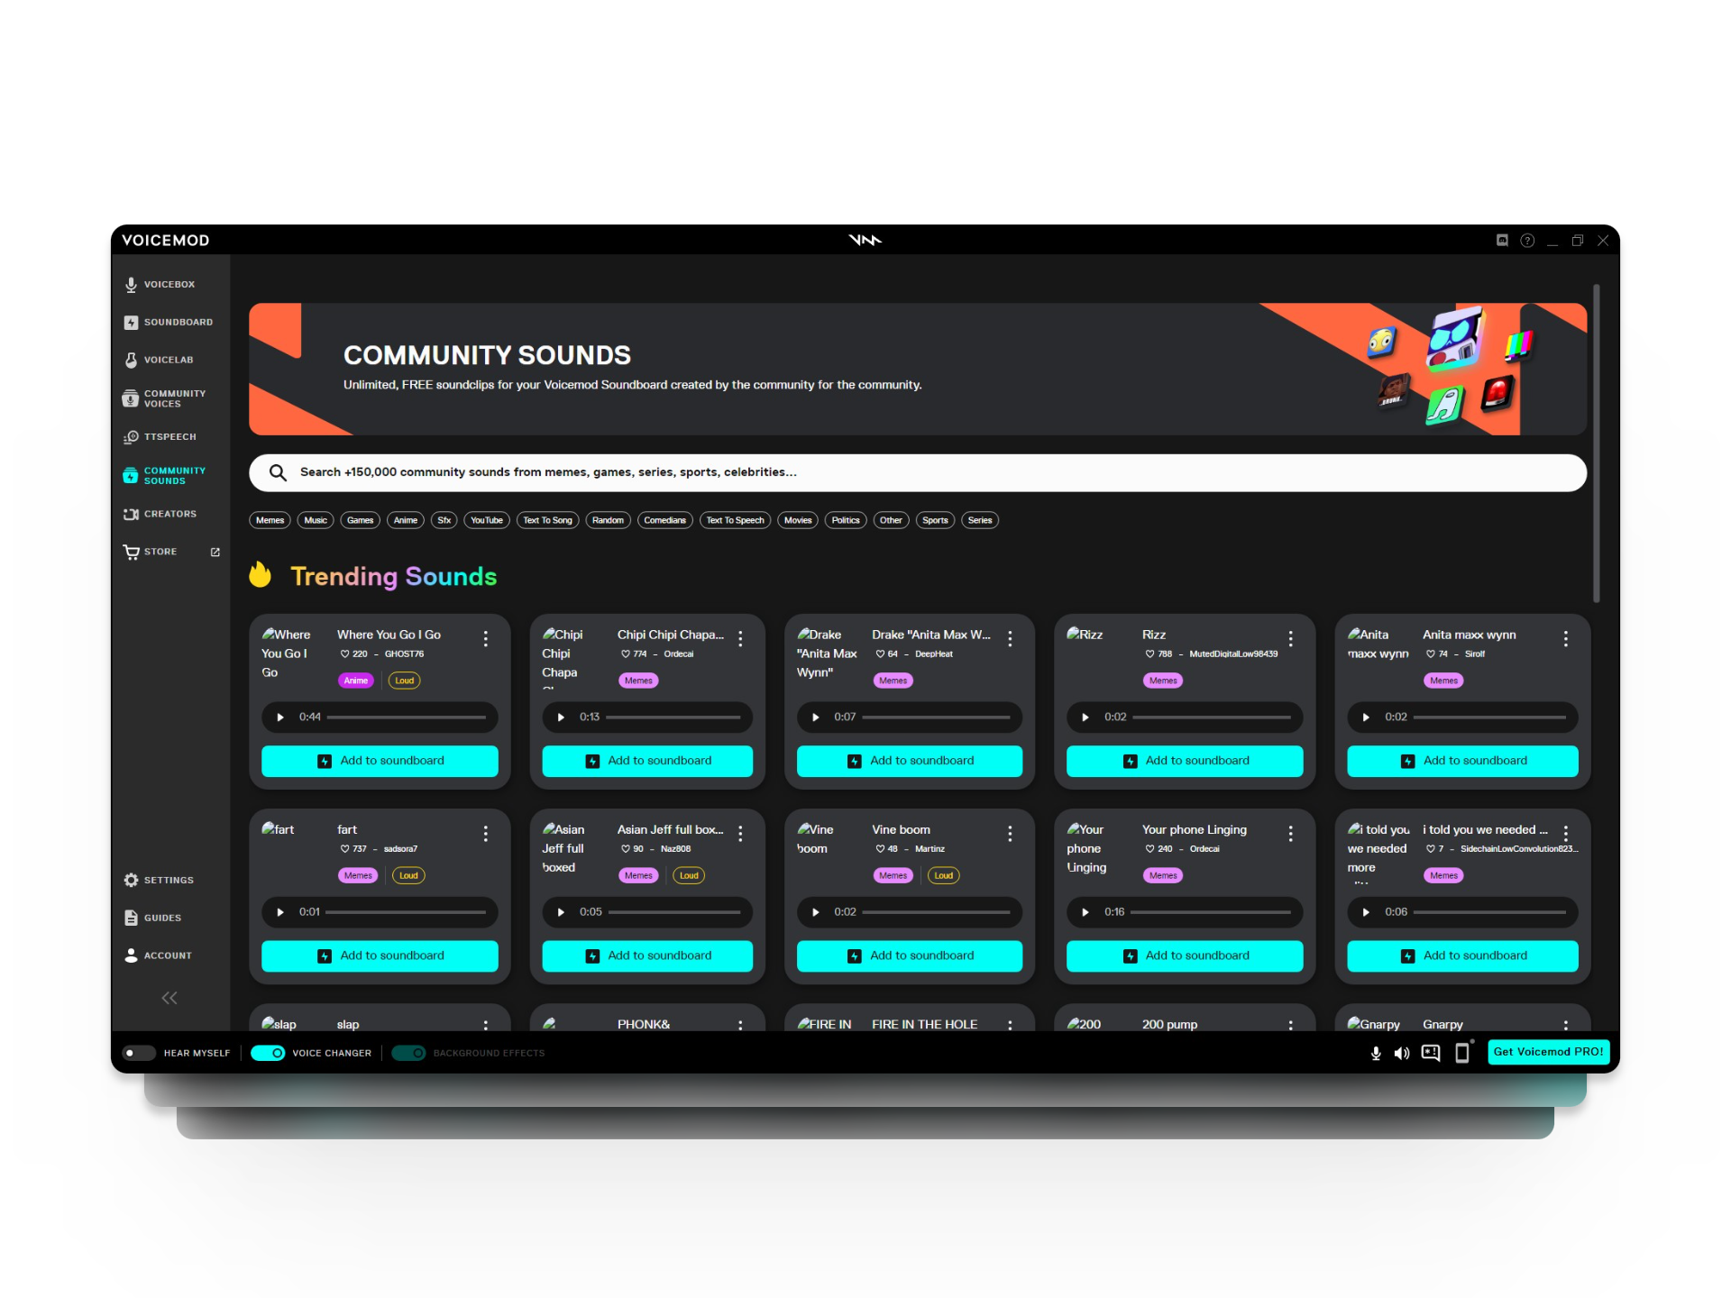Toggle Hear Myself switch
1731x1298 pixels.
click(x=139, y=1053)
